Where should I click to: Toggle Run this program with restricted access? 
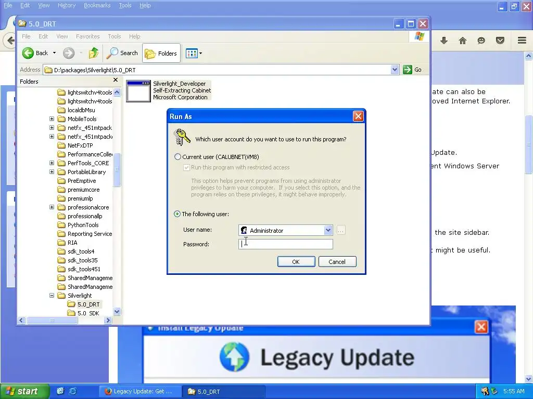(186, 168)
